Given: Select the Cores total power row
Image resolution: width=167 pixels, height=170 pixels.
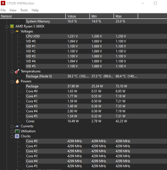Looking at the screenshot, I should (96, 121).
